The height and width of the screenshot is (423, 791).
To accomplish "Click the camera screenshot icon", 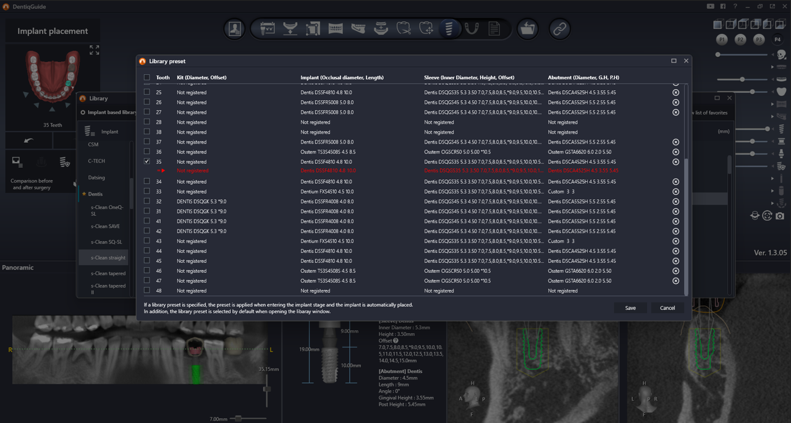I will pos(780,216).
